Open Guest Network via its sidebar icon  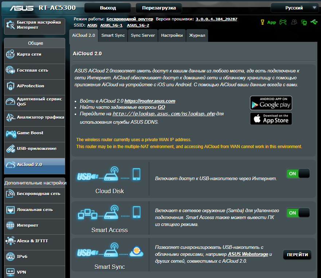coord(11,70)
